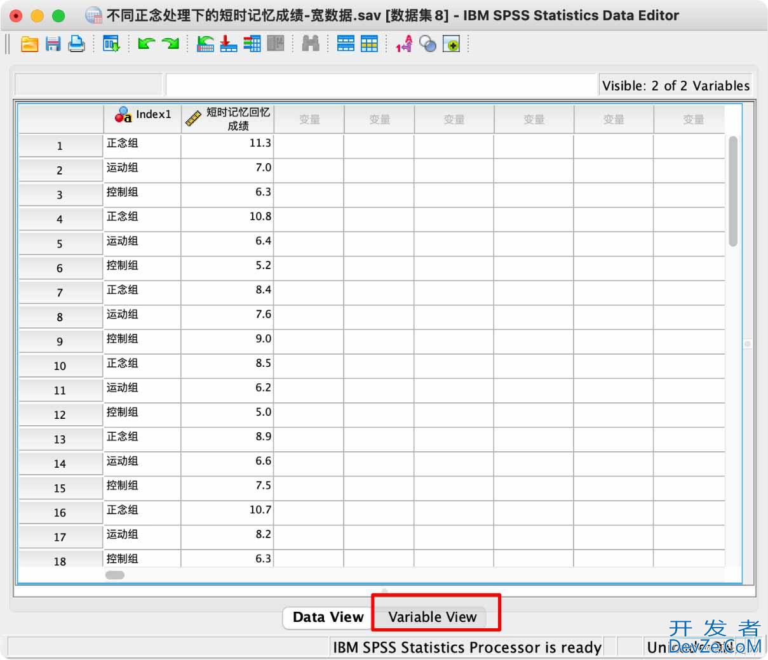This screenshot has width=768, height=660.
Task: Click the cell with value 7.0
Action: [227, 170]
